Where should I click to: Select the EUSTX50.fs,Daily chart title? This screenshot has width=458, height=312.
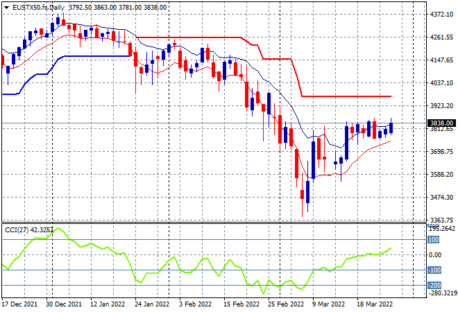pyautogui.click(x=38, y=8)
